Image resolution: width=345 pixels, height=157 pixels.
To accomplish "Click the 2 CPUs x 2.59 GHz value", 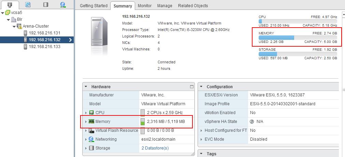I will point(165,113).
